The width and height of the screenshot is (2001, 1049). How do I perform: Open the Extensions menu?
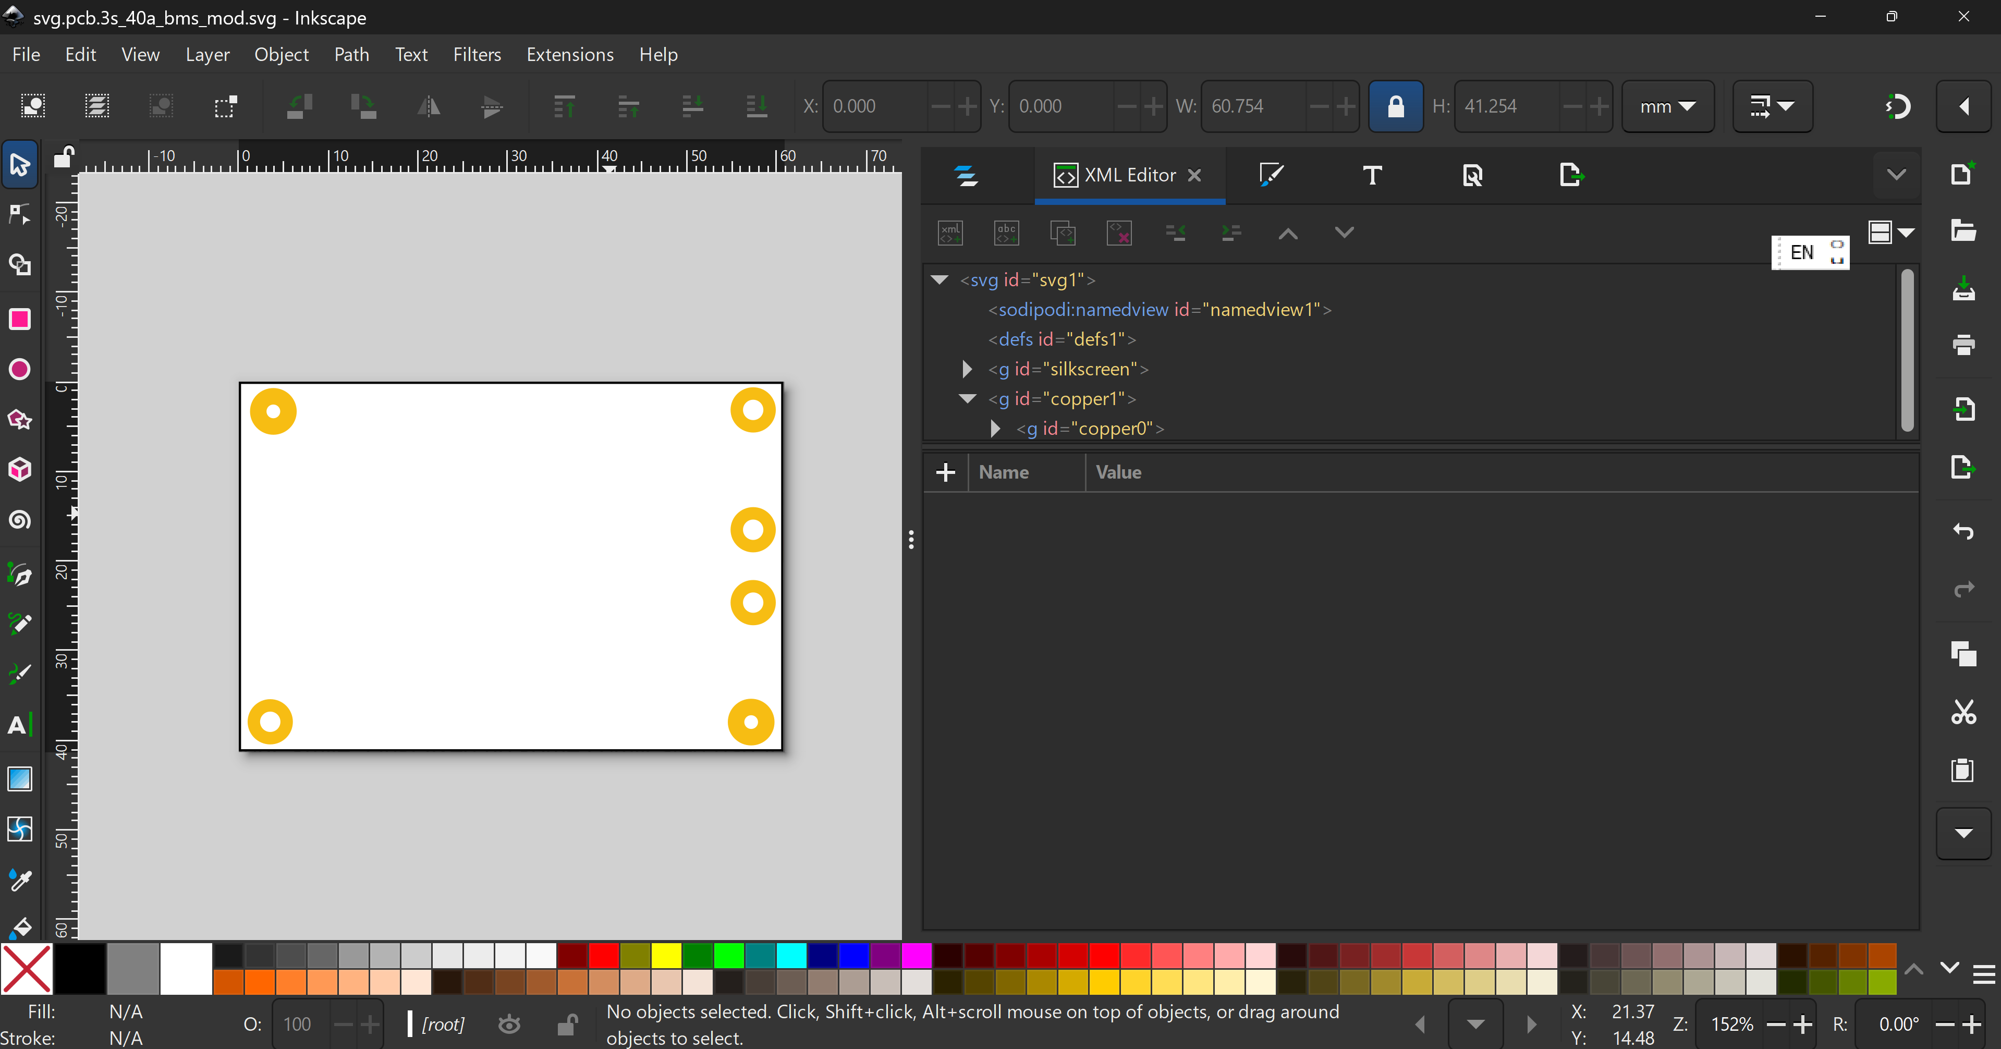pos(569,54)
